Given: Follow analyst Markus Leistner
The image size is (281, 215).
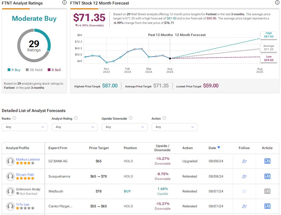Looking at the screenshot, I should pos(244,161).
